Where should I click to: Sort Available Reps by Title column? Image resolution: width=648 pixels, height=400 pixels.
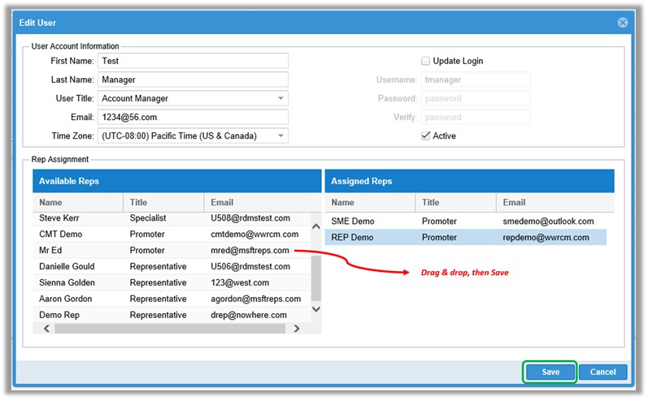click(163, 202)
